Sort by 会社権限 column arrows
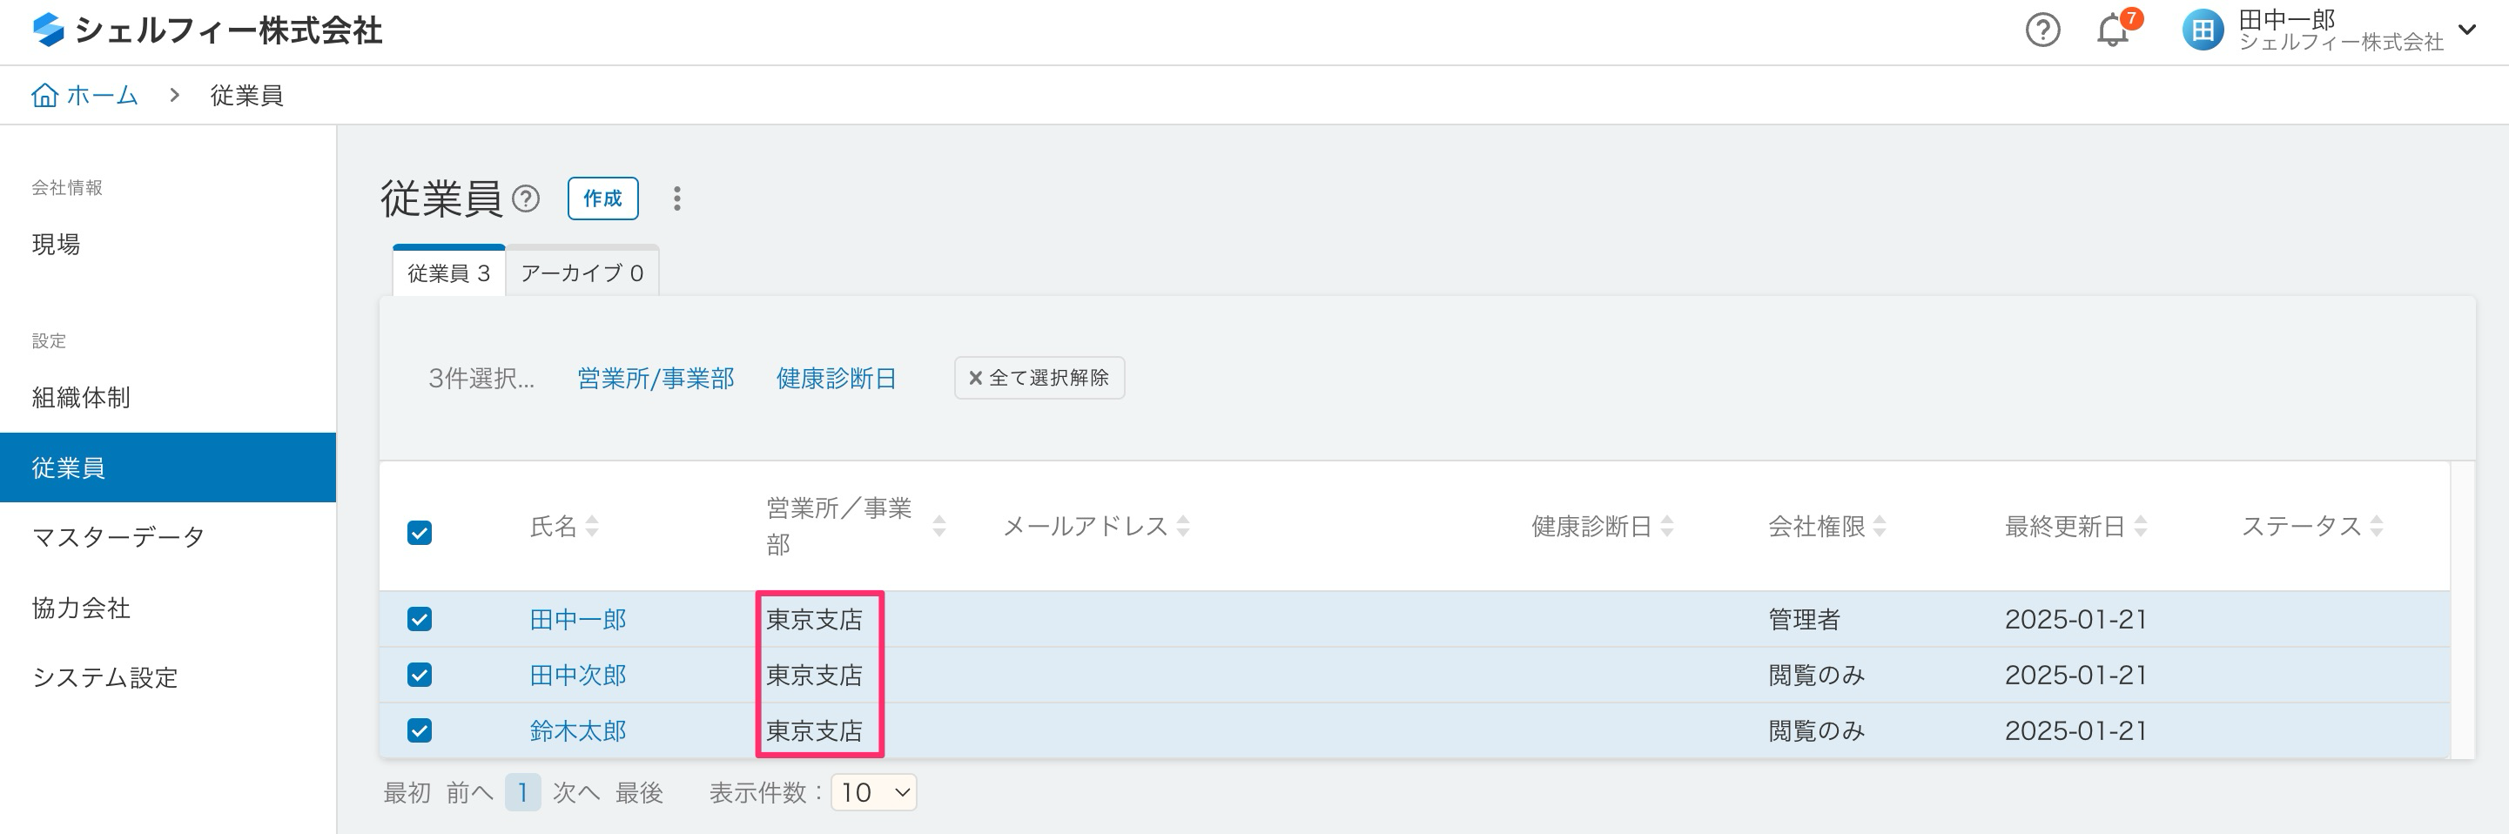 (1880, 526)
